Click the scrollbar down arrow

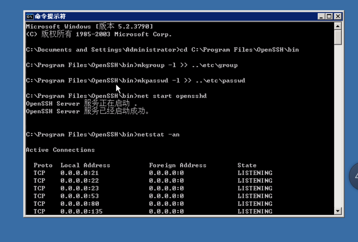338,211
